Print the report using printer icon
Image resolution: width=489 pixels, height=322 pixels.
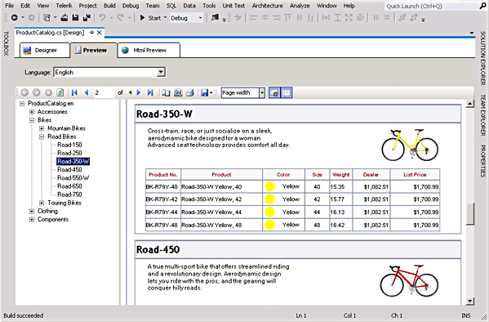coord(190,92)
